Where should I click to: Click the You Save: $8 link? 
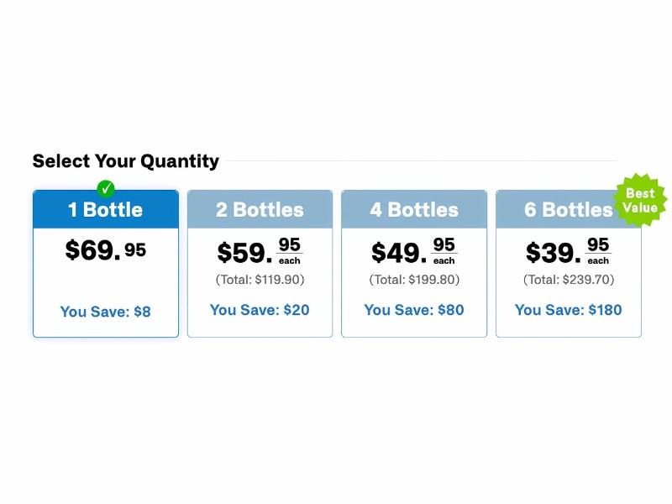point(106,312)
